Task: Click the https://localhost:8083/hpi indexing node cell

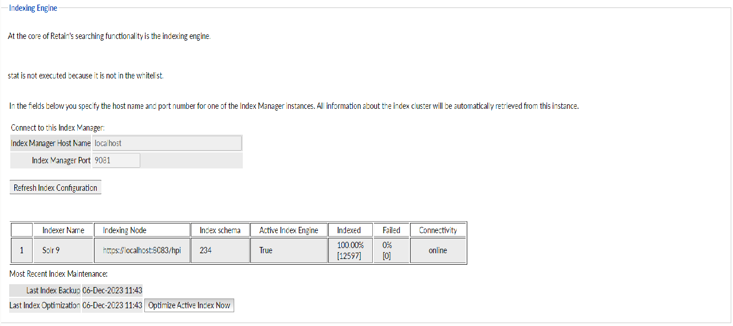Action: click(141, 250)
